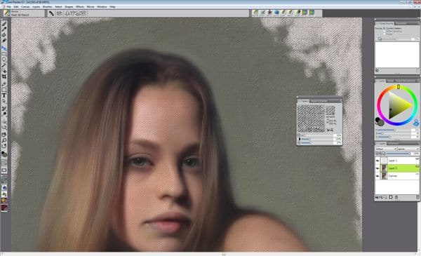Select the Text tool in the toolbox
The height and width of the screenshot is (256, 421).
click(x=4, y=95)
